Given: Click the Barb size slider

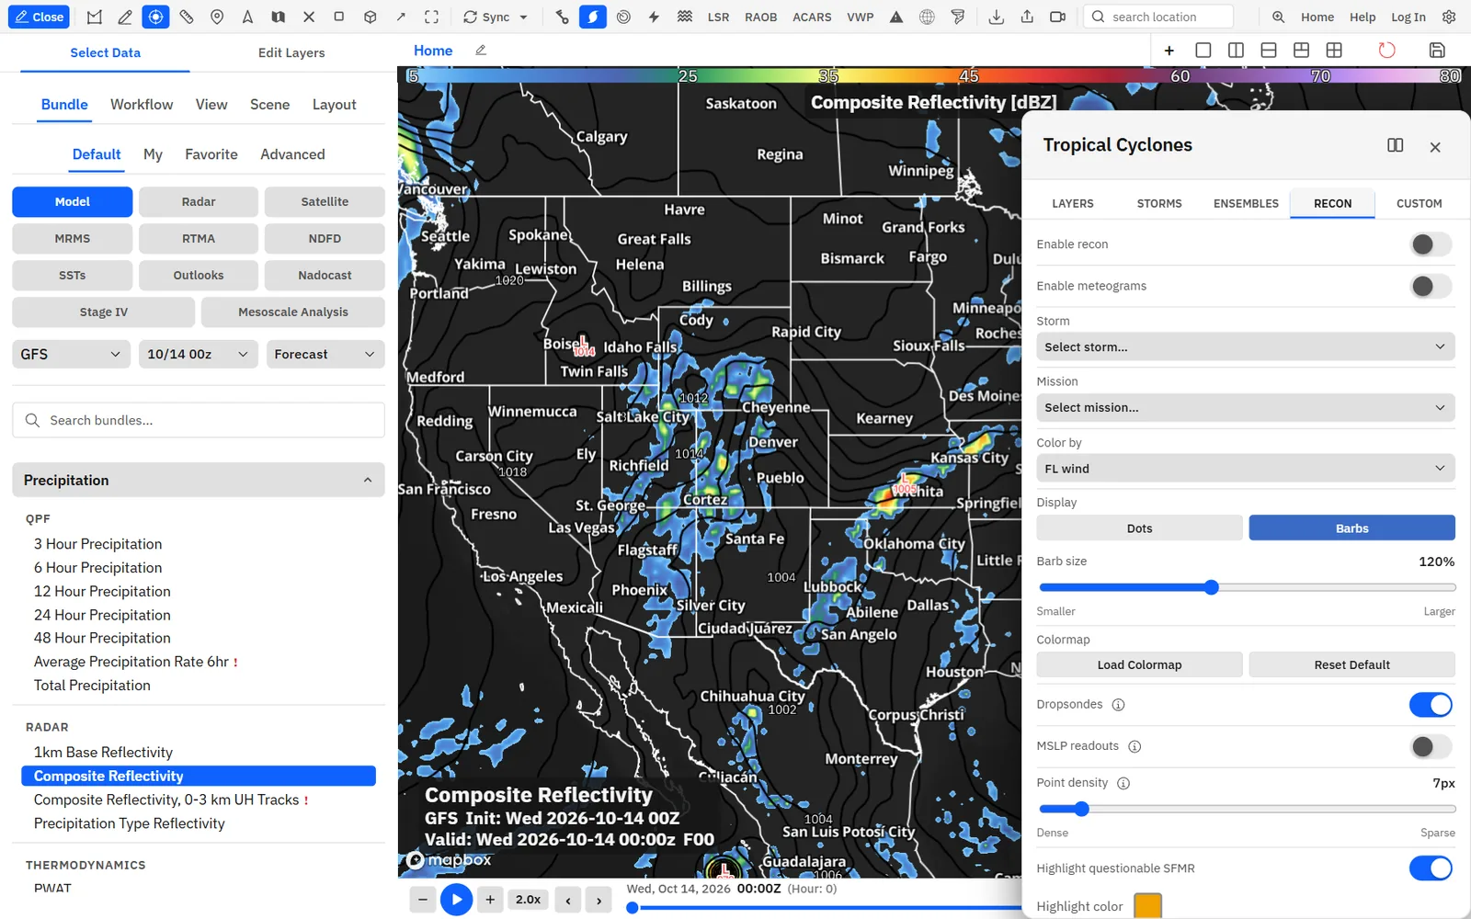Looking at the screenshot, I should tap(1246, 587).
